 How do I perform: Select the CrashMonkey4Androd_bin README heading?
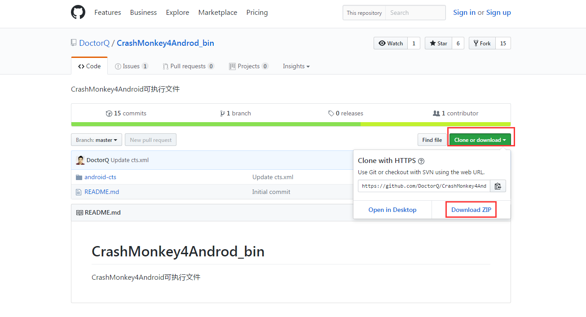coord(178,251)
